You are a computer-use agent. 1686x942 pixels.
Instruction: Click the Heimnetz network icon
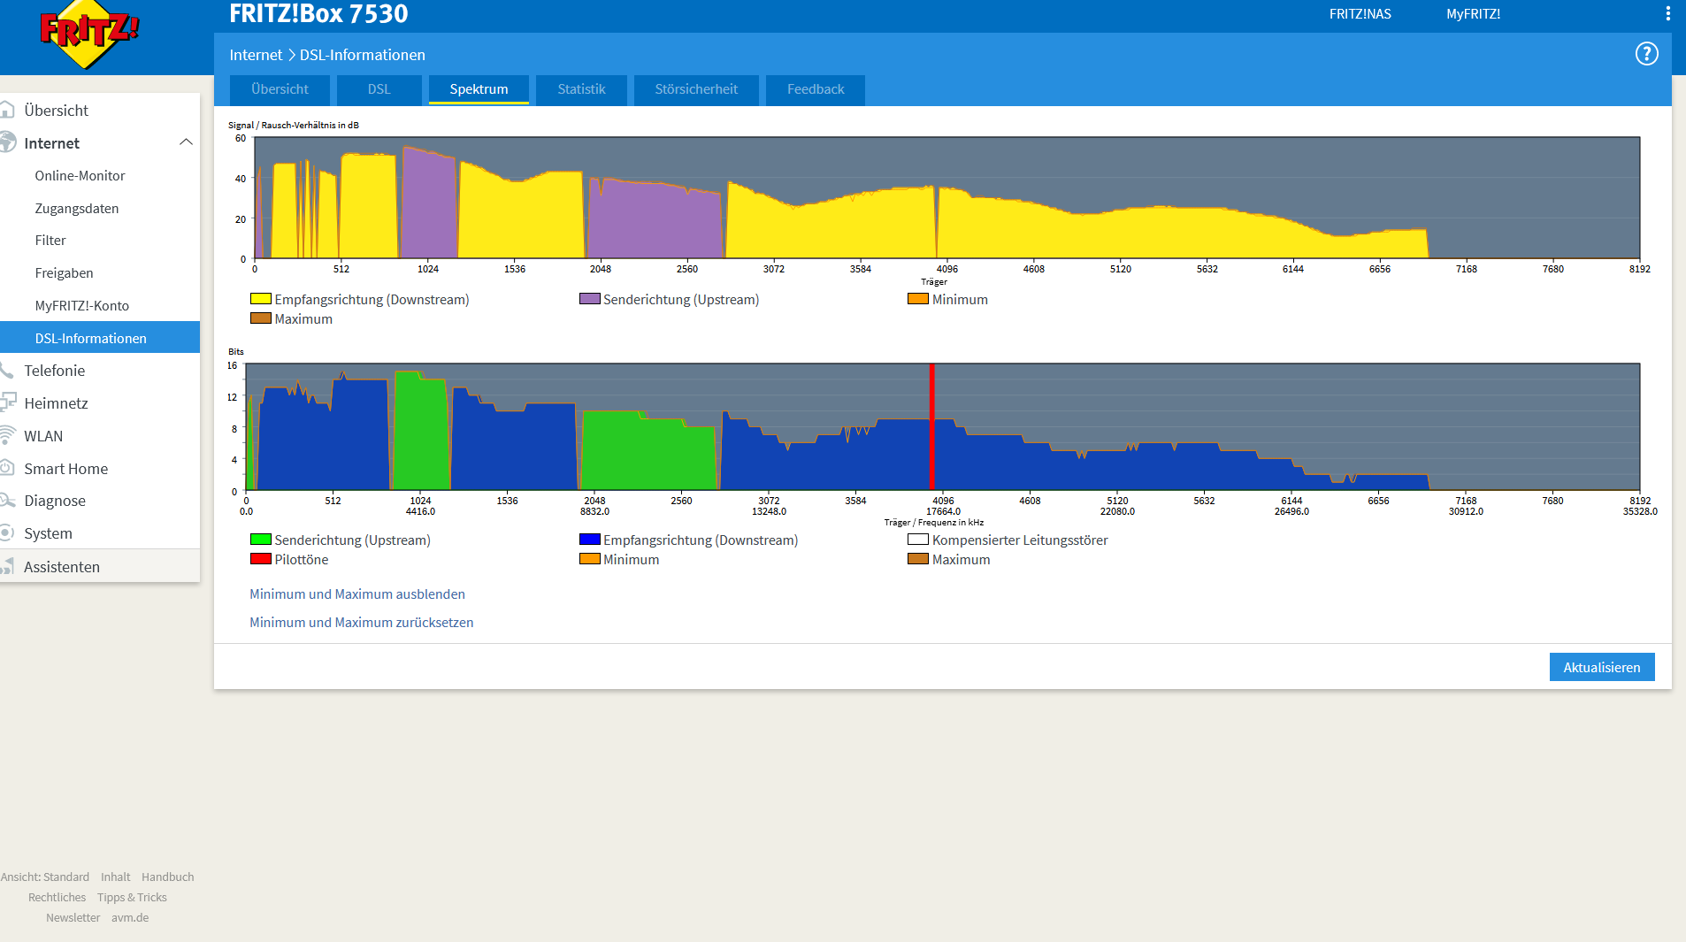(8, 402)
